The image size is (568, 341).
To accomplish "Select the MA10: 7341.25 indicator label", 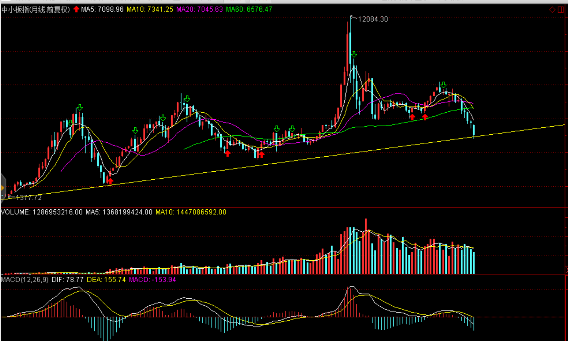I will (x=150, y=9).
